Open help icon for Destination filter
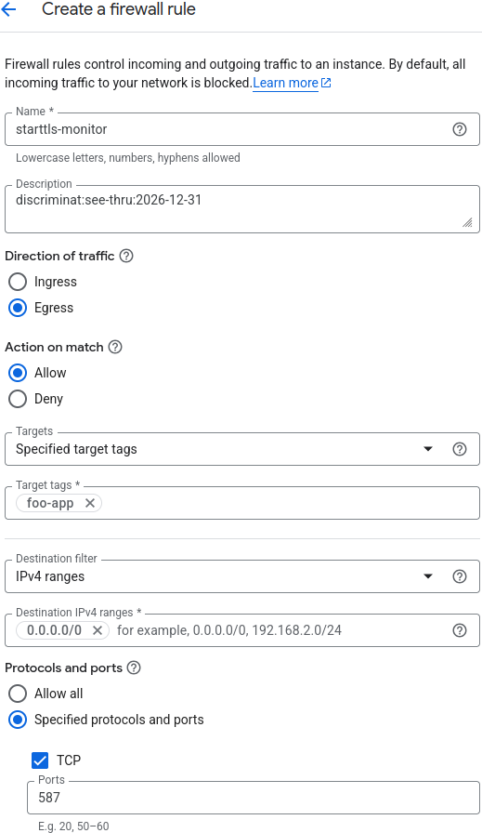The height and width of the screenshot is (833, 482). coord(459,576)
